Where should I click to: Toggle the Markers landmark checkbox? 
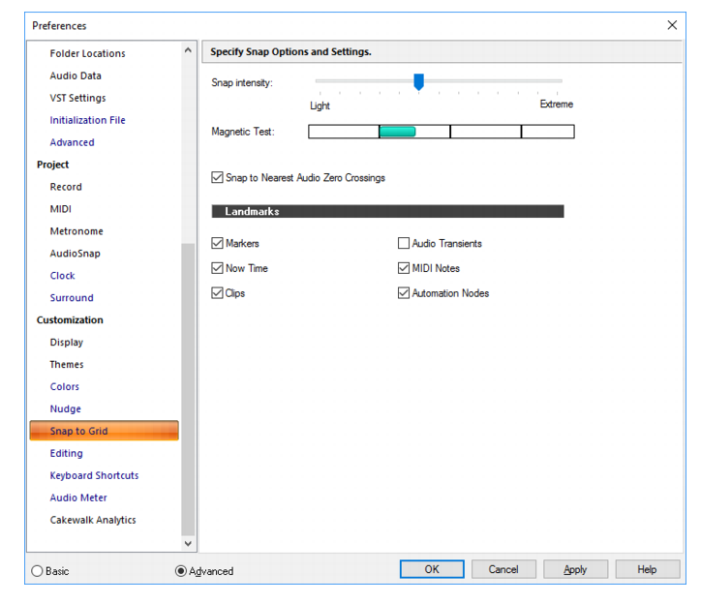(x=217, y=243)
